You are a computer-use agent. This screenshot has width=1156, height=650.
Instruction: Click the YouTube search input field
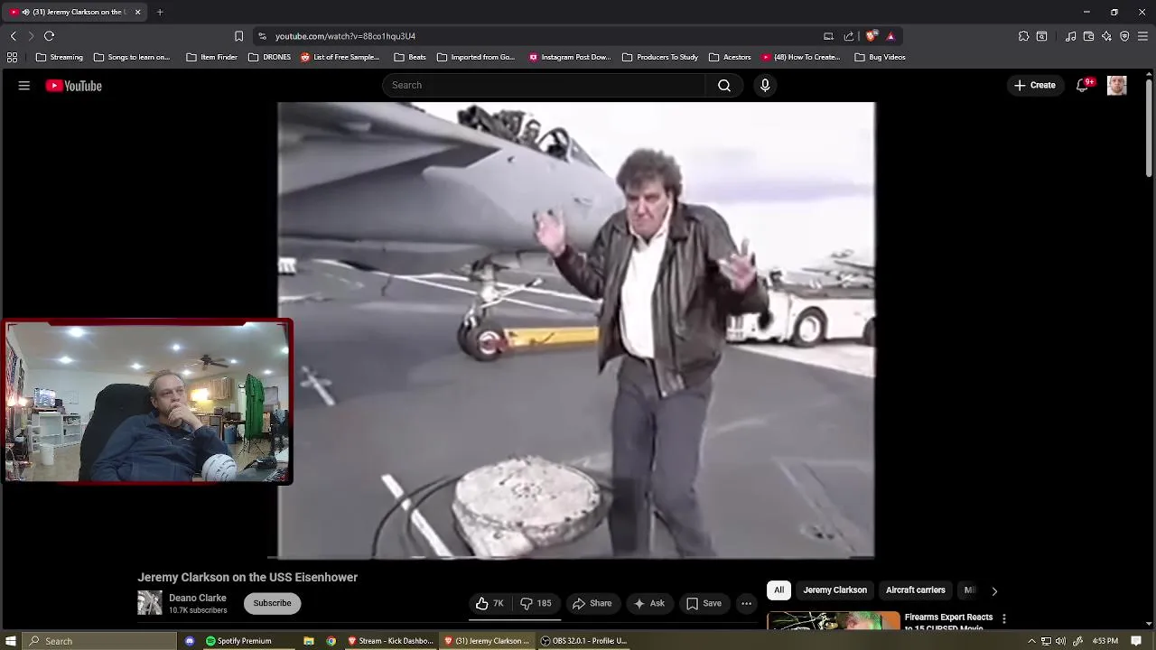tap(544, 85)
